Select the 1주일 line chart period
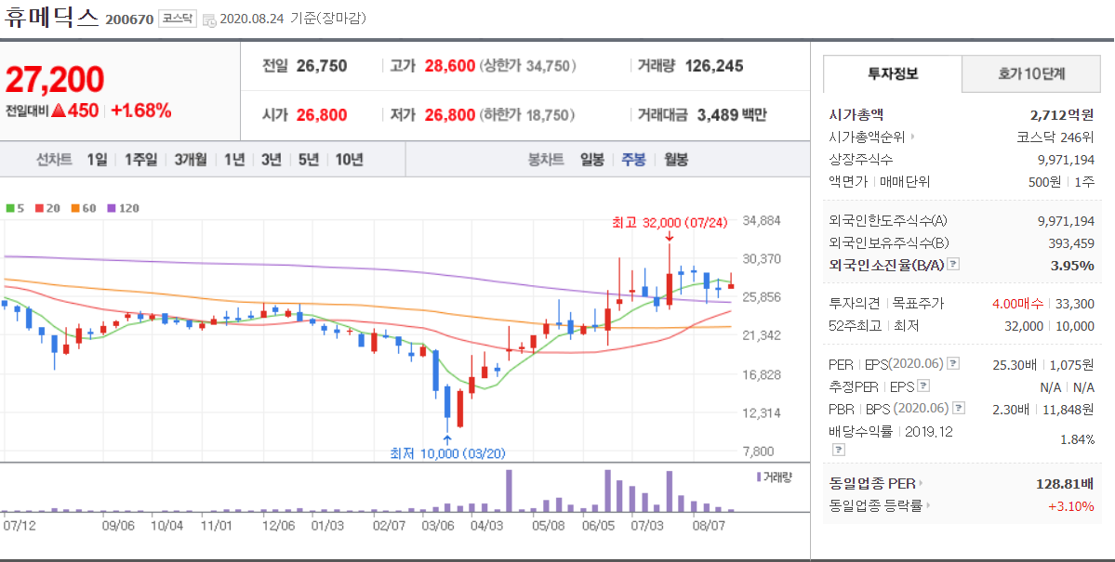Viewport: 1115px width, 562px height. click(140, 160)
